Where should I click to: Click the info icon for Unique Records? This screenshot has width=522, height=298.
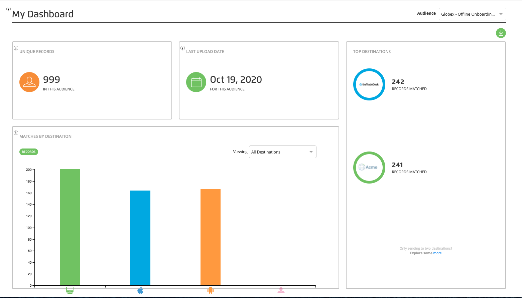click(16, 48)
